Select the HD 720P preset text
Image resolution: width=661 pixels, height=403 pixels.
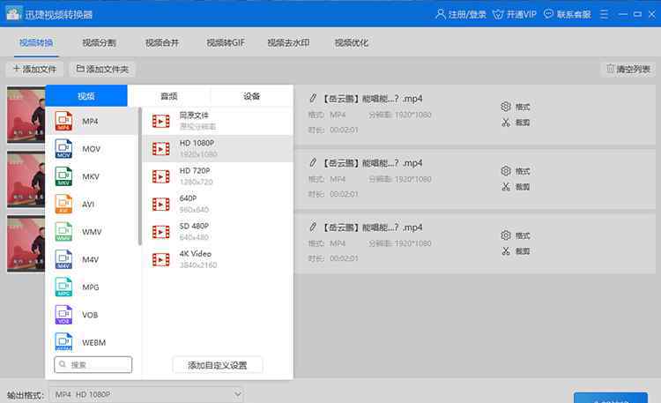(195, 170)
